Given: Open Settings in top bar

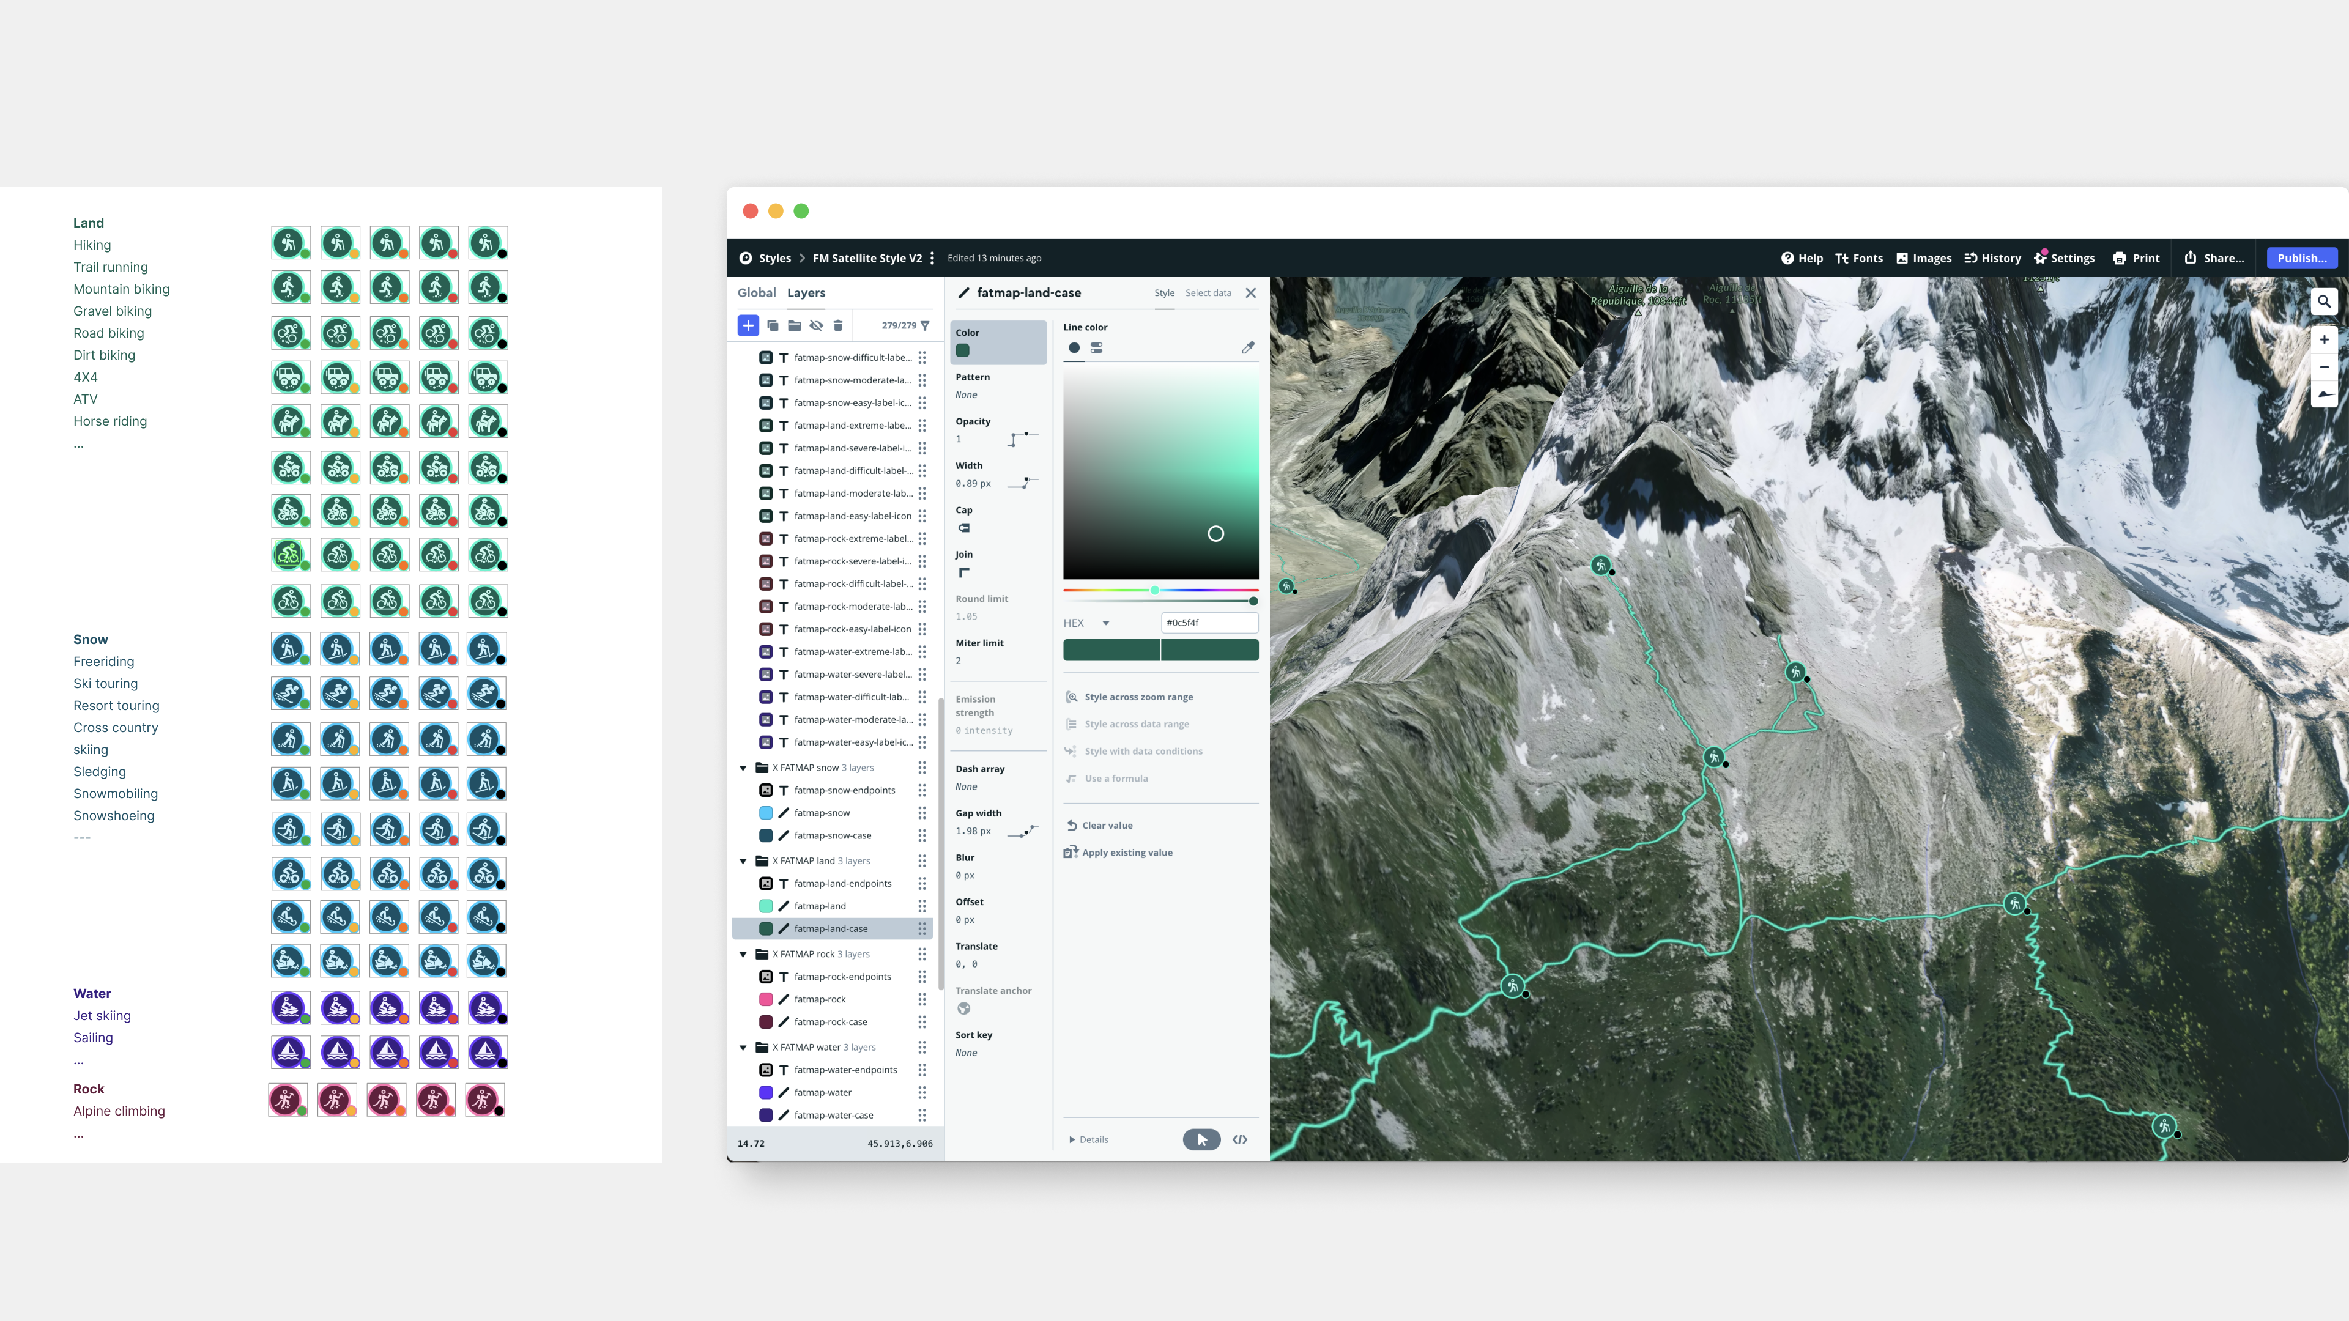Looking at the screenshot, I should [x=2065, y=258].
